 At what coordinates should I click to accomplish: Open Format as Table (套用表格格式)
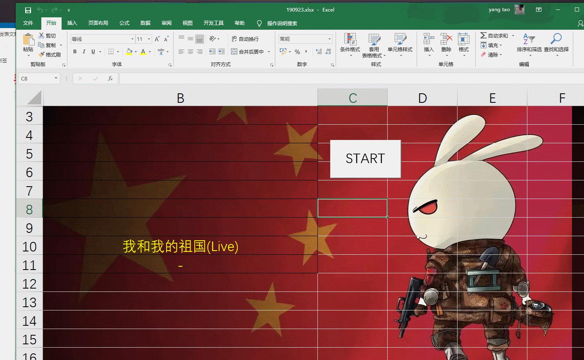click(x=374, y=45)
